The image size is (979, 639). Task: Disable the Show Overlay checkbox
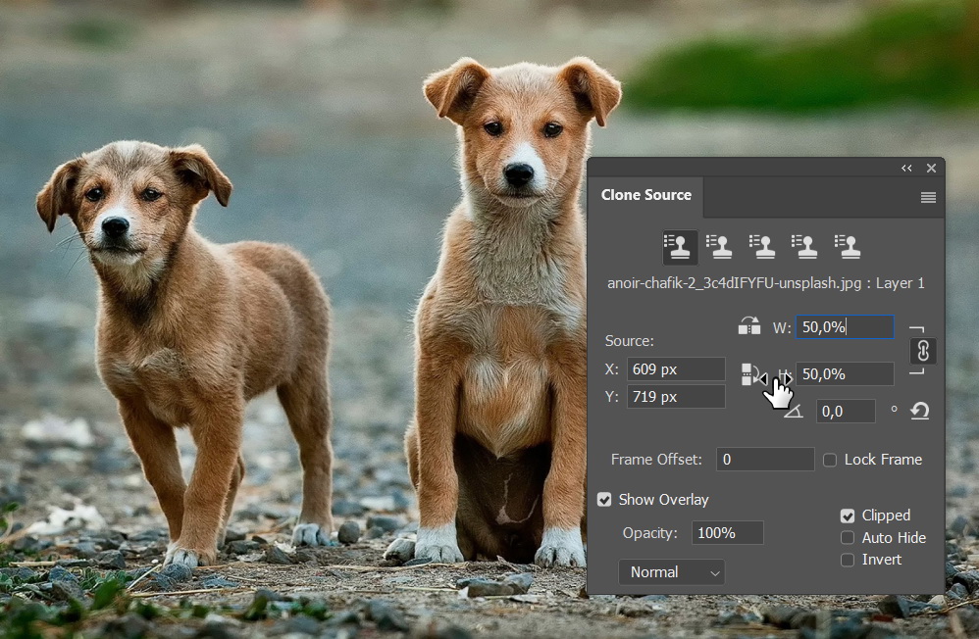point(604,500)
